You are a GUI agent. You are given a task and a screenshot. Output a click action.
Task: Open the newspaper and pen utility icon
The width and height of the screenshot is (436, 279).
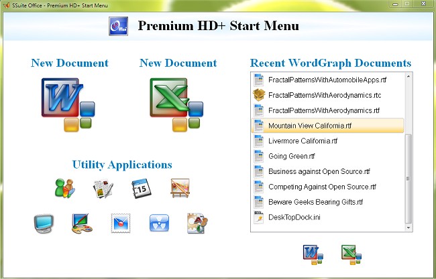103,189
